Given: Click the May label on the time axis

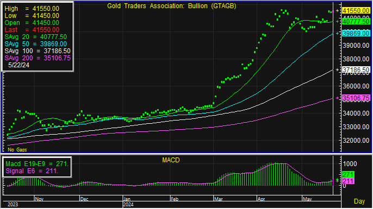Looking at the screenshot, I should point(307,199).
